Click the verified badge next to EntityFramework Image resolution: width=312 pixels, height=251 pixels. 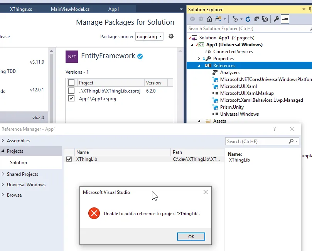click(x=140, y=56)
